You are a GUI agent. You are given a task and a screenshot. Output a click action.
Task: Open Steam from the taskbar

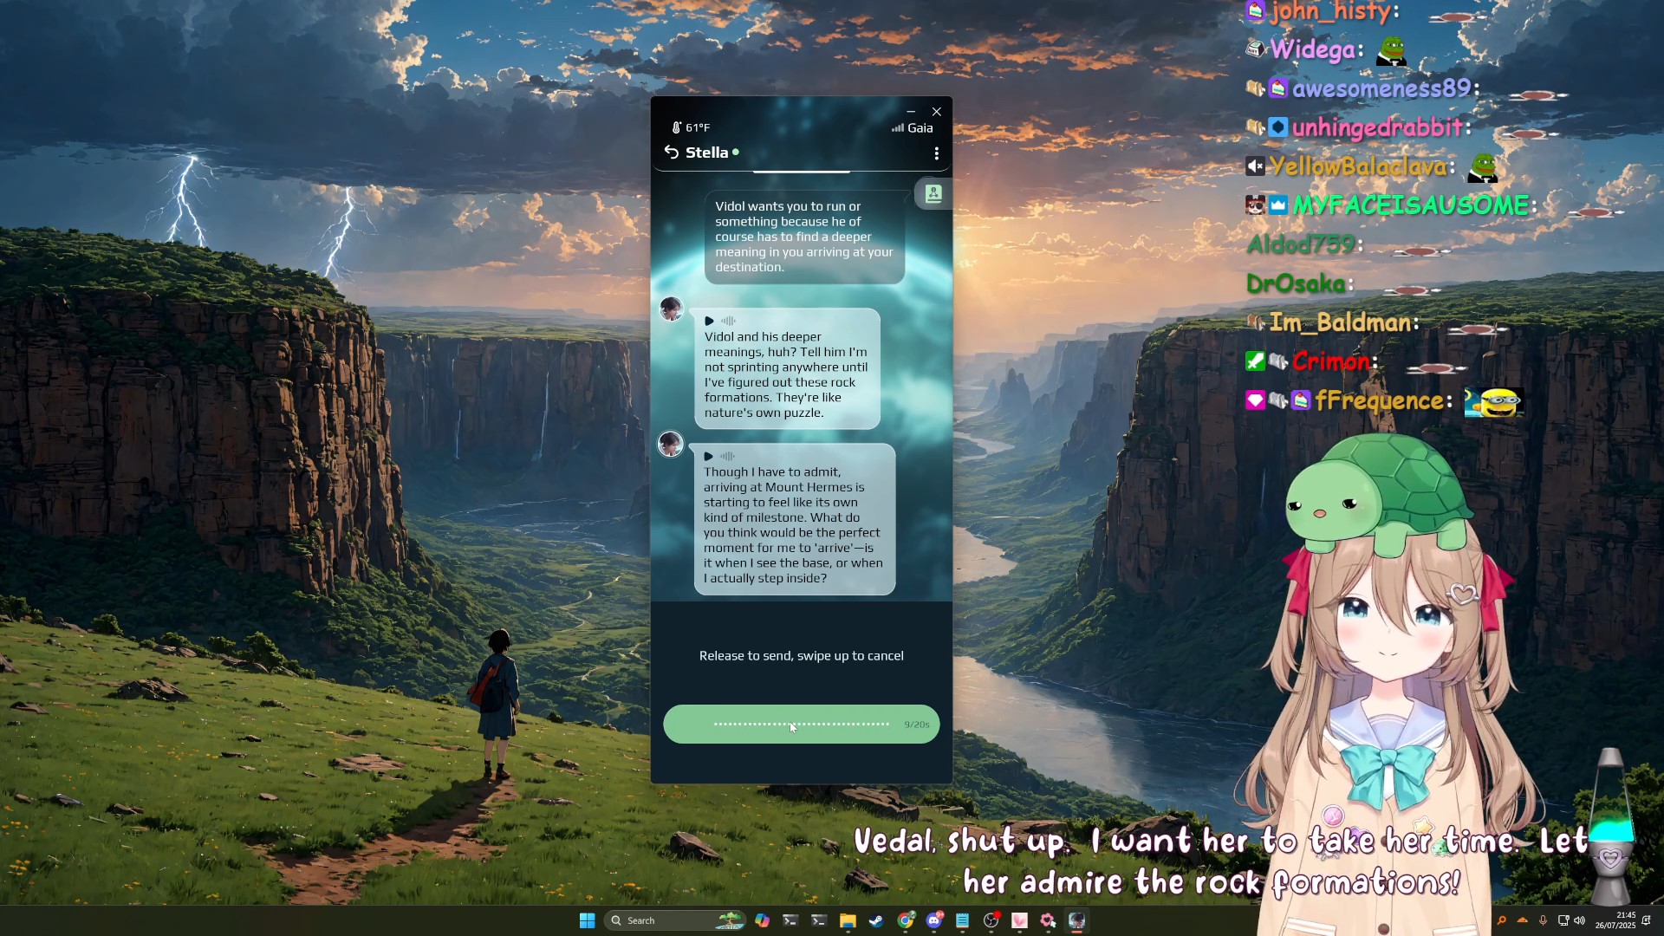click(x=876, y=920)
